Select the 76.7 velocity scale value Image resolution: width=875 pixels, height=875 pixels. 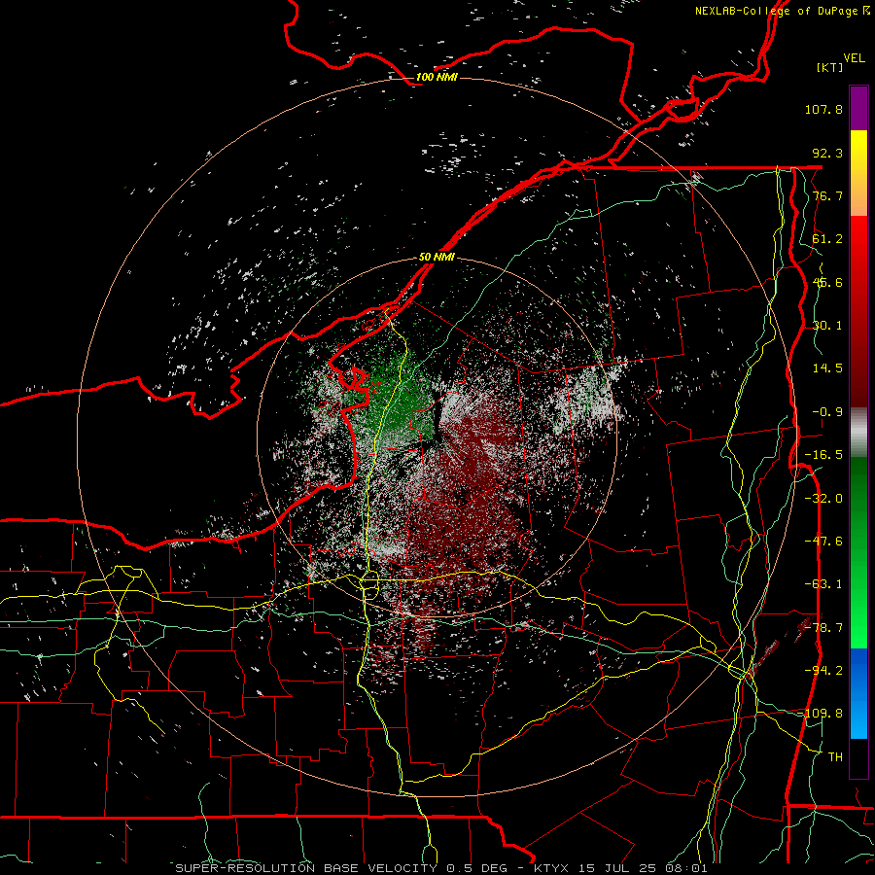tap(827, 195)
